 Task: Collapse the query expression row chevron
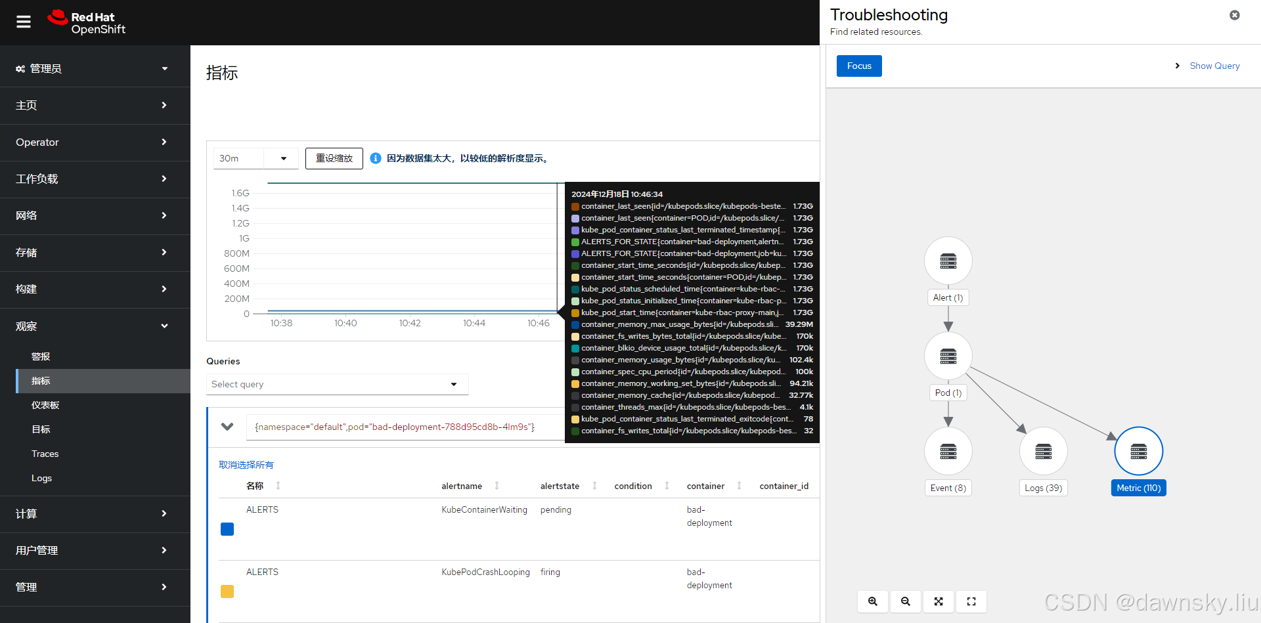[227, 427]
